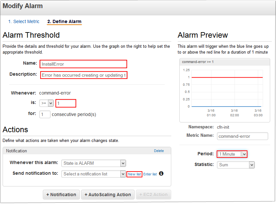Go to the Select Metric step
Viewport: 276px width, 204px height.
point(24,21)
